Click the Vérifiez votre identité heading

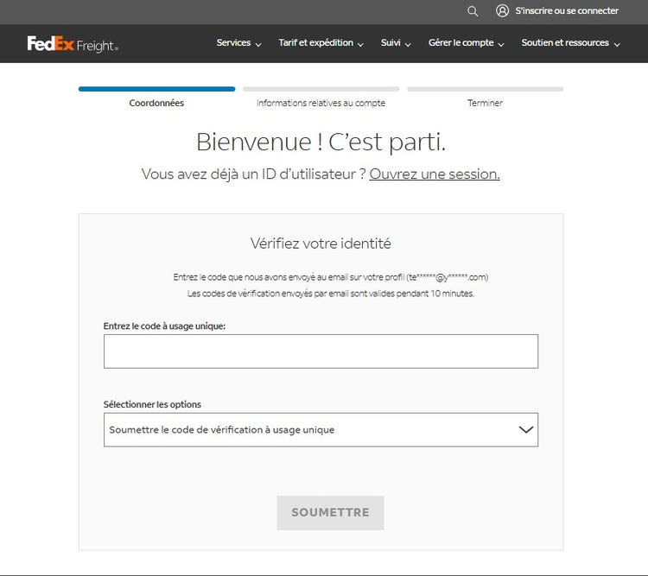[321, 243]
